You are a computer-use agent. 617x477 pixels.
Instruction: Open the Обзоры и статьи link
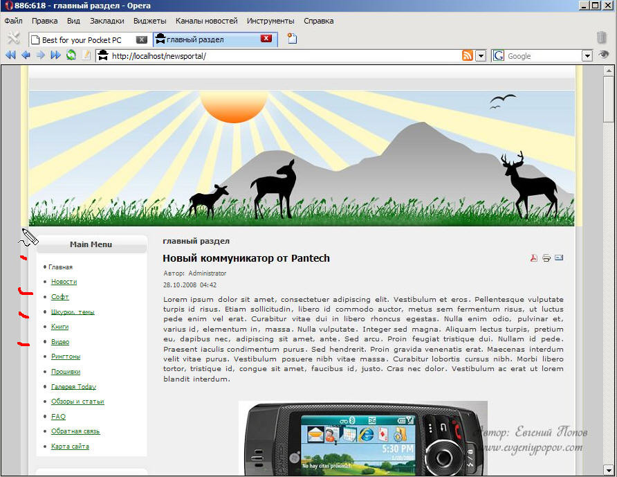77,402
